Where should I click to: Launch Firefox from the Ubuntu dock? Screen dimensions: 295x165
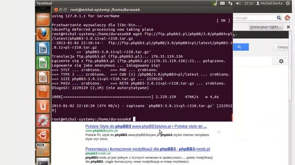click(x=43, y=34)
